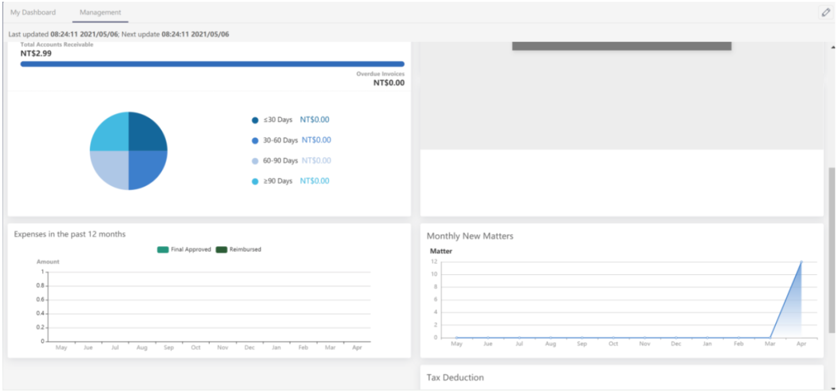Click the 30-60 Days legend dot
Viewport: 836px width, 392px height.
click(x=255, y=140)
